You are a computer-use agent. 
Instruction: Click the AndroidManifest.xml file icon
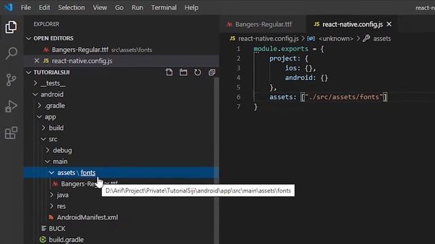[x=51, y=217]
